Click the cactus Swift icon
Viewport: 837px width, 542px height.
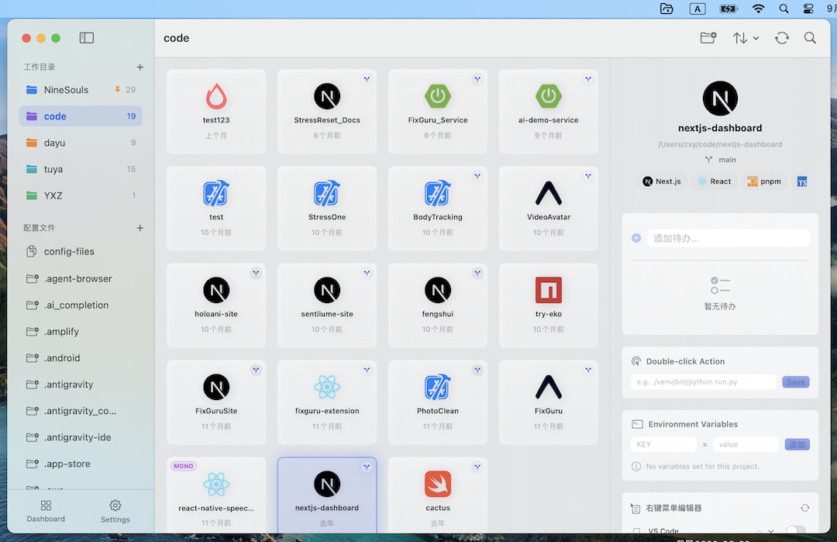438,485
